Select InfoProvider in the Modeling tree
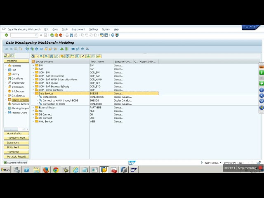The image size is (264, 198). pos(18,82)
